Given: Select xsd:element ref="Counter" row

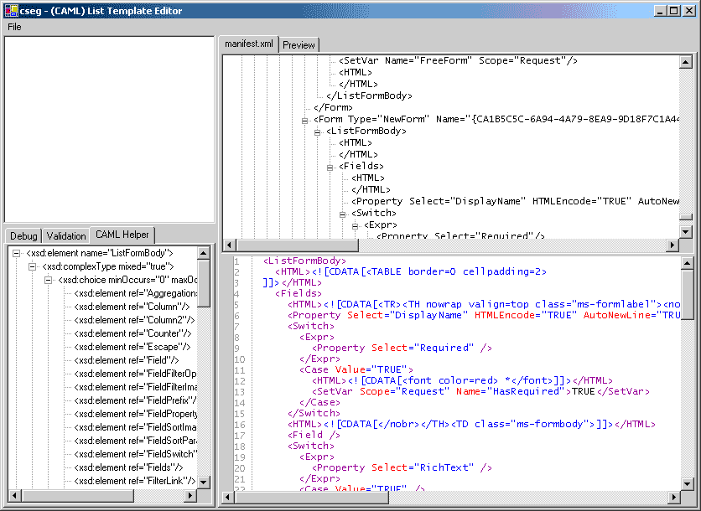Looking at the screenshot, I should click(132, 333).
